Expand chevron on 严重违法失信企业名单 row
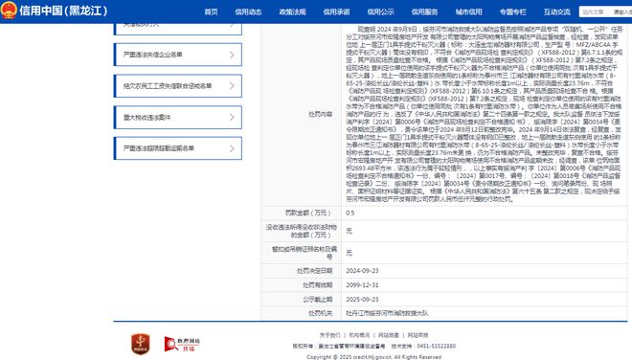The image size is (632, 360). (x=232, y=55)
